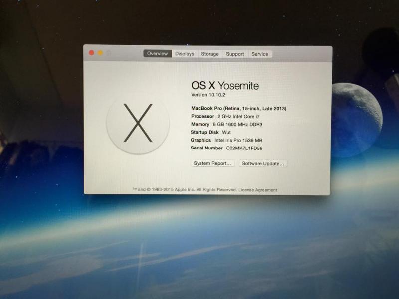Viewport: 399px width, 299px height.
Task: Click the Startup Disk Wut entry
Action: point(210,132)
